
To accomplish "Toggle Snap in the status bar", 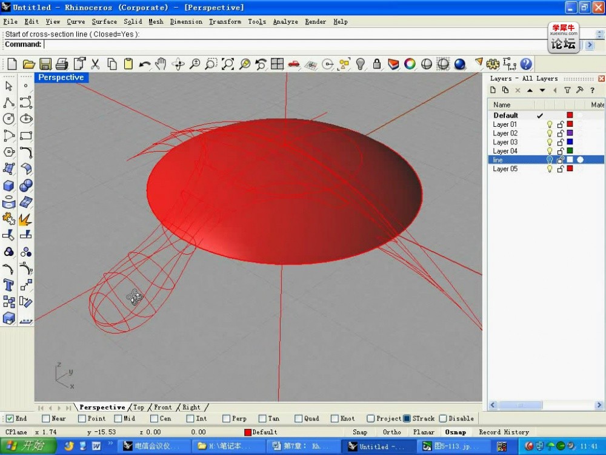I will pyautogui.click(x=360, y=432).
